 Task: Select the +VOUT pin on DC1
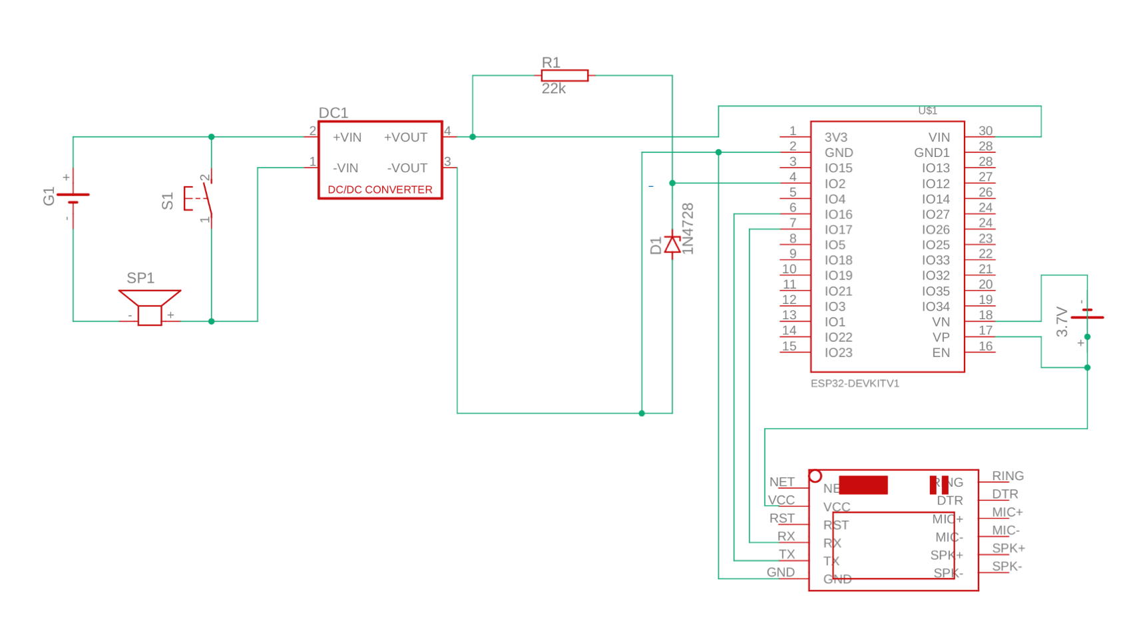(x=405, y=138)
